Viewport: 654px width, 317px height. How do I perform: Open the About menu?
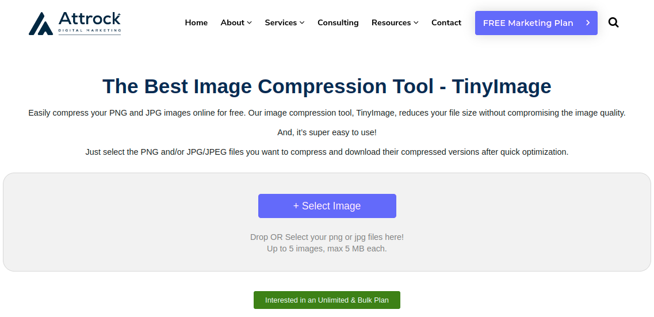coord(232,22)
